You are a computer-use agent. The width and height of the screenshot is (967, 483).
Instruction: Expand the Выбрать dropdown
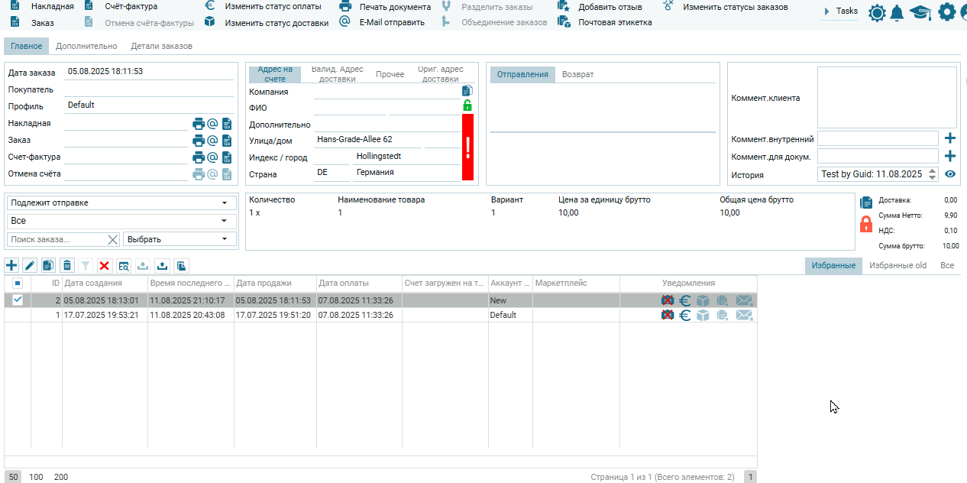(x=177, y=239)
